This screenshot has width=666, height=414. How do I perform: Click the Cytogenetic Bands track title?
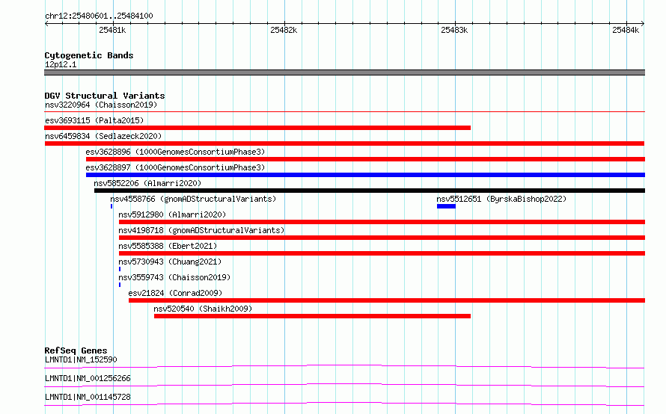89,55
